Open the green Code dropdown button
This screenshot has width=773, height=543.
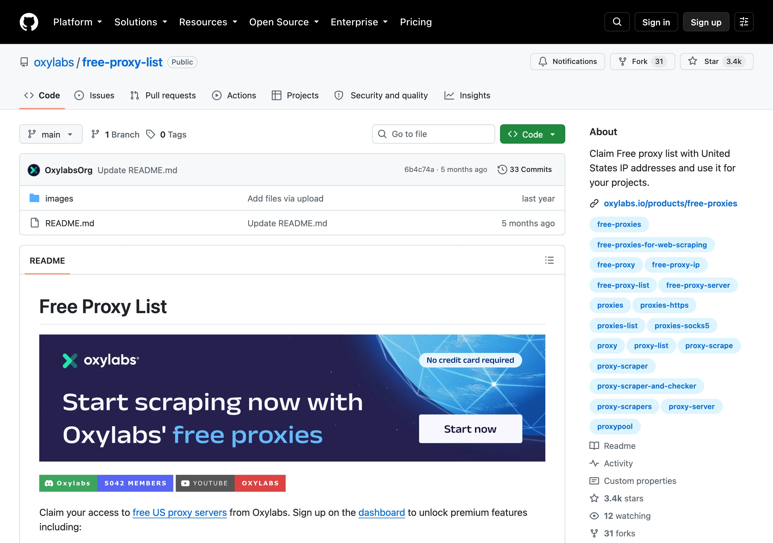532,134
